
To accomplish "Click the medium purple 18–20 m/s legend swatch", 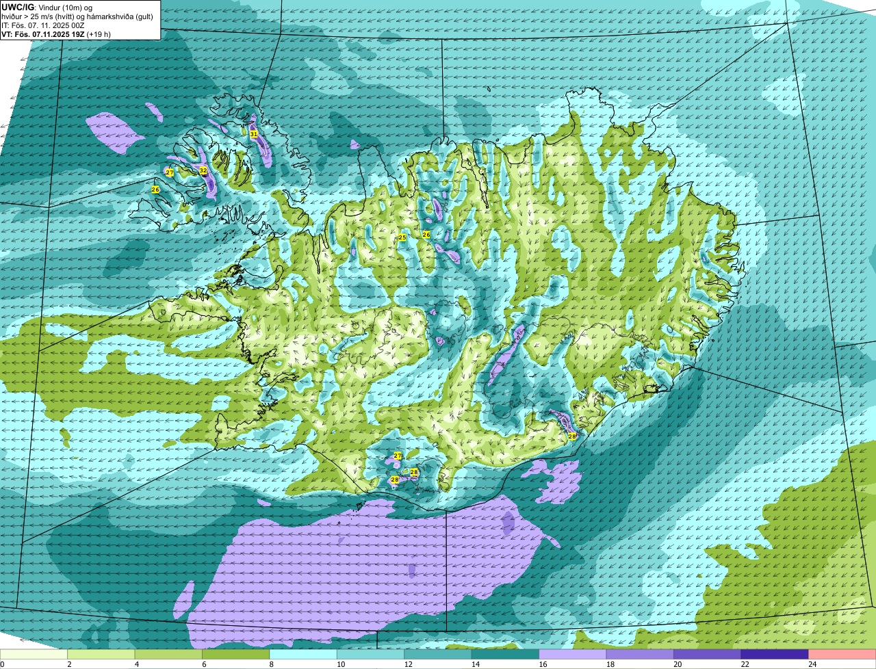I will click(640, 655).
